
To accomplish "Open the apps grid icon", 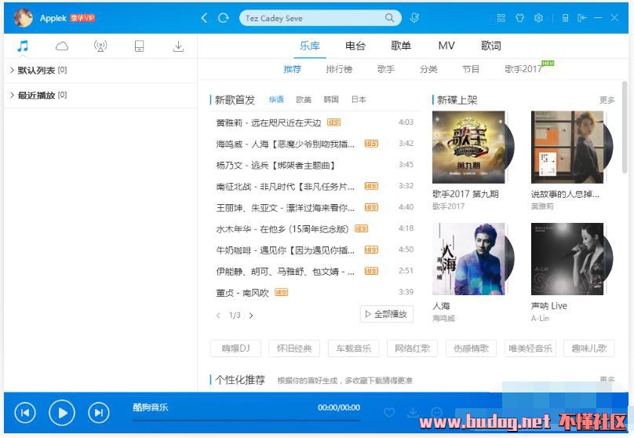I will 501,18.
